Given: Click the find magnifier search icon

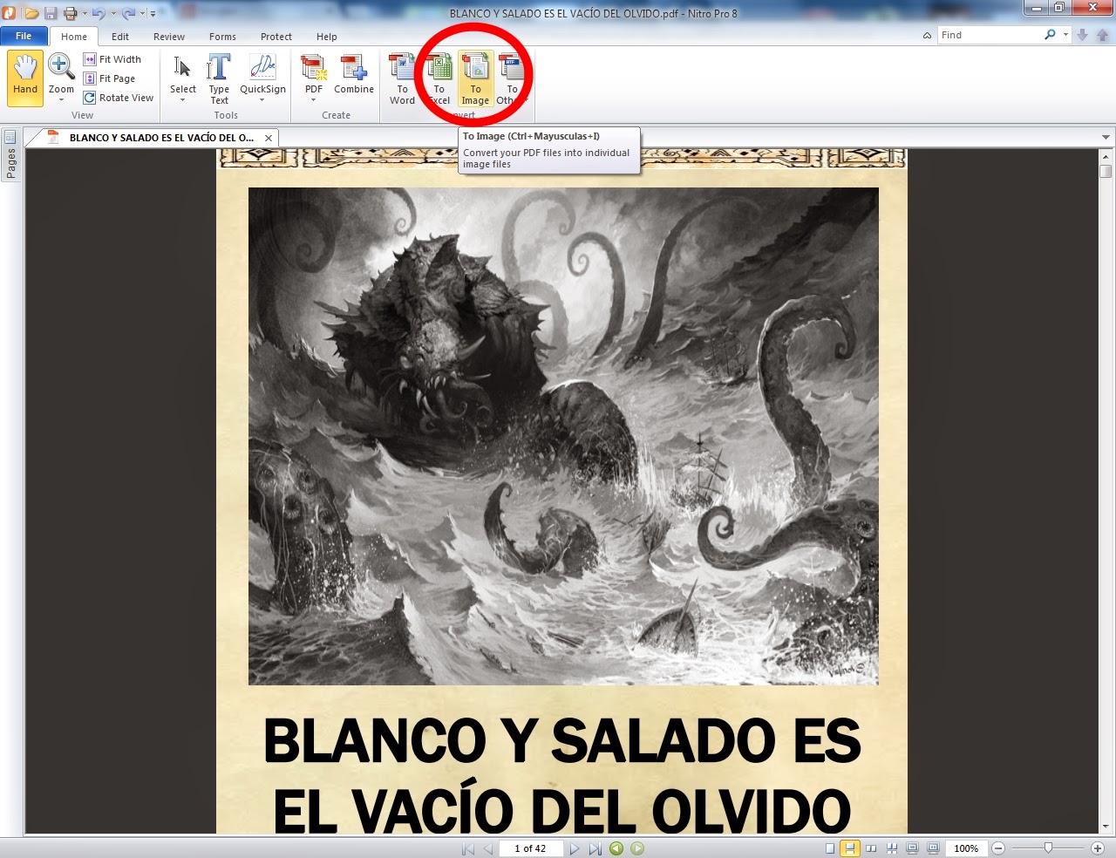Looking at the screenshot, I should 1050,35.
